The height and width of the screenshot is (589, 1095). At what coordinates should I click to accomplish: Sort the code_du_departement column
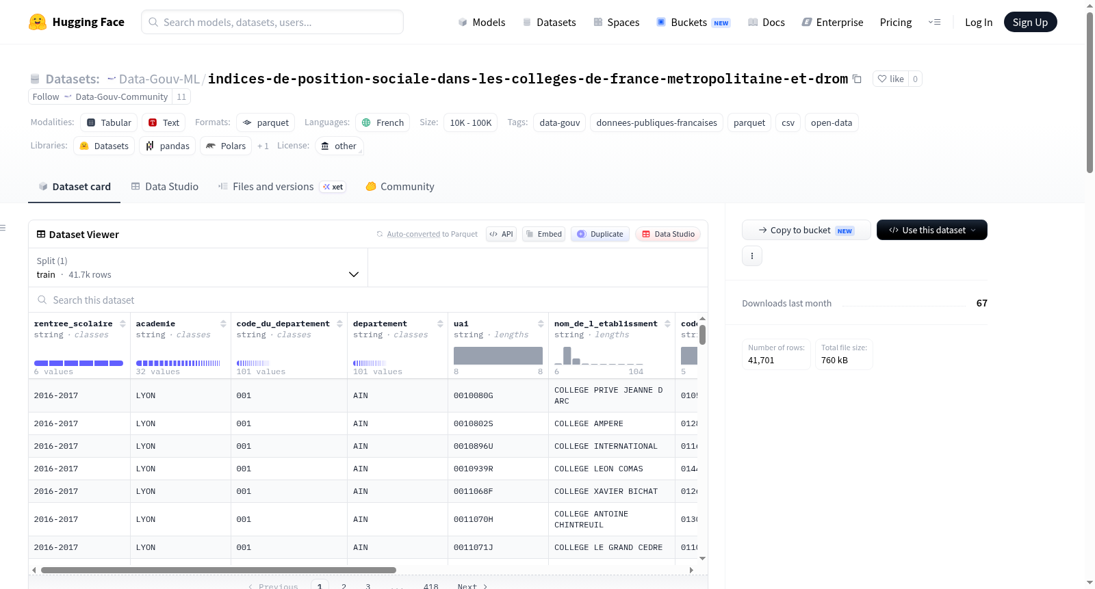tap(339, 324)
